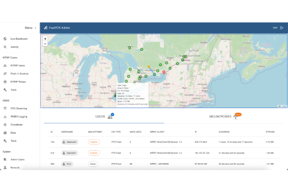Click the orange mountpoint chip in the 1.93 MB row
288x192 pixels.
pyautogui.click(x=94, y=153)
